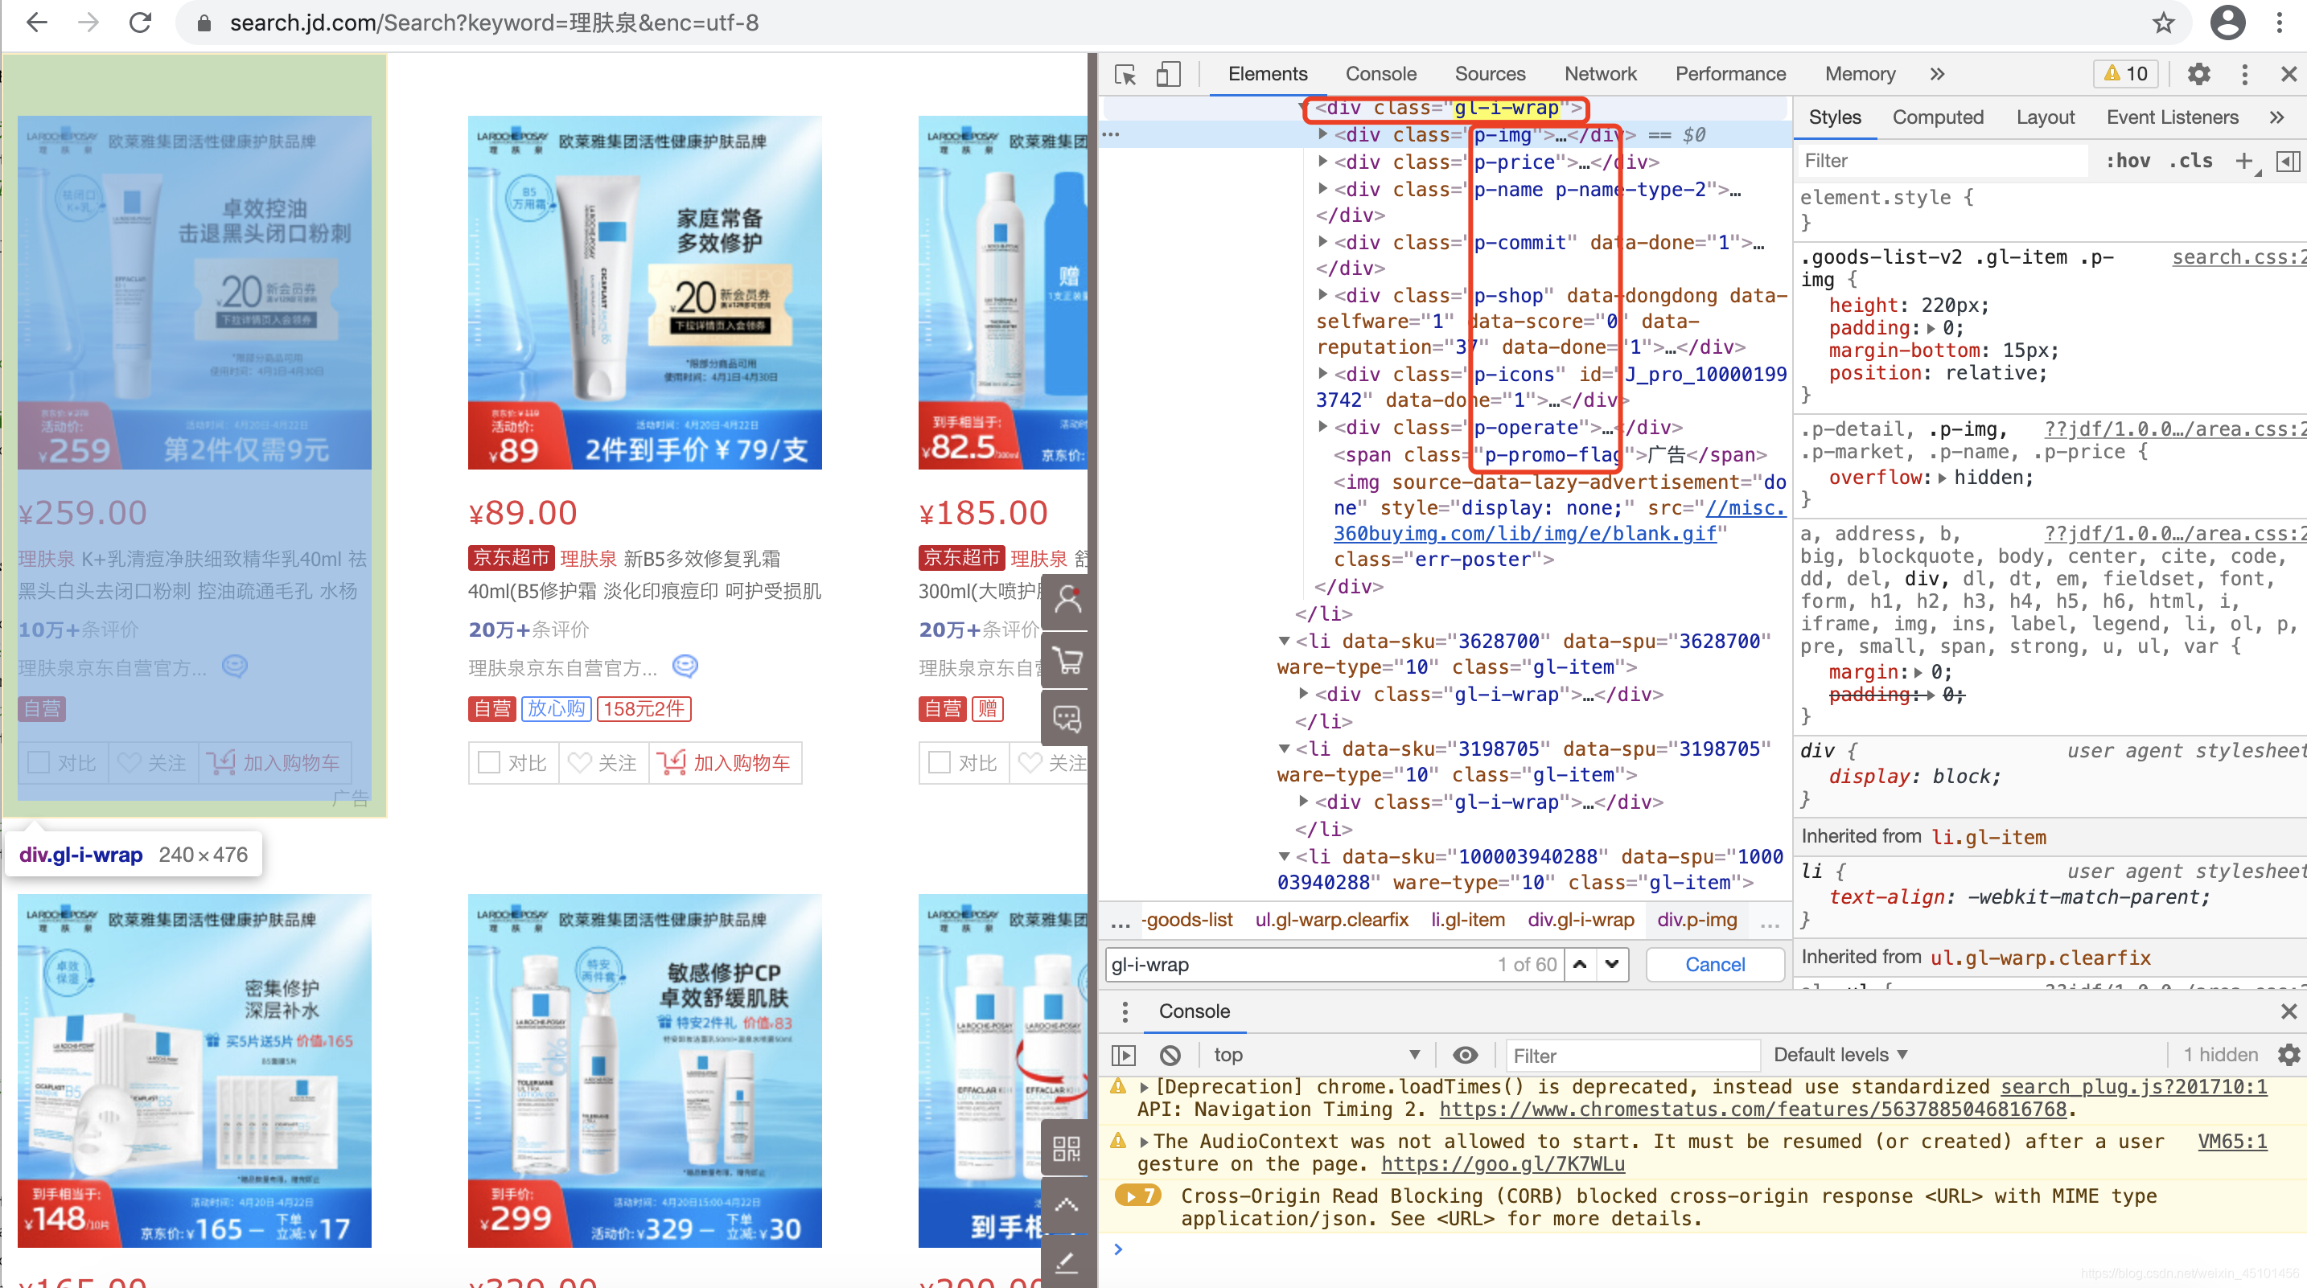Toggle the computed styles sidebar icon

[2288, 161]
